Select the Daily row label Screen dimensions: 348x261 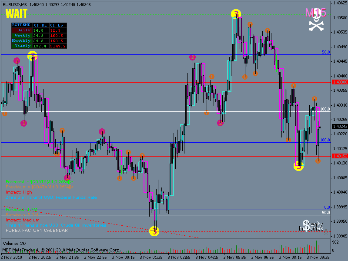(21, 30)
